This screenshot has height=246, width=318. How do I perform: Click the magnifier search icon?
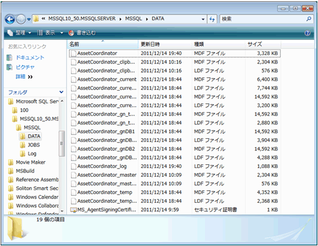click(x=308, y=19)
